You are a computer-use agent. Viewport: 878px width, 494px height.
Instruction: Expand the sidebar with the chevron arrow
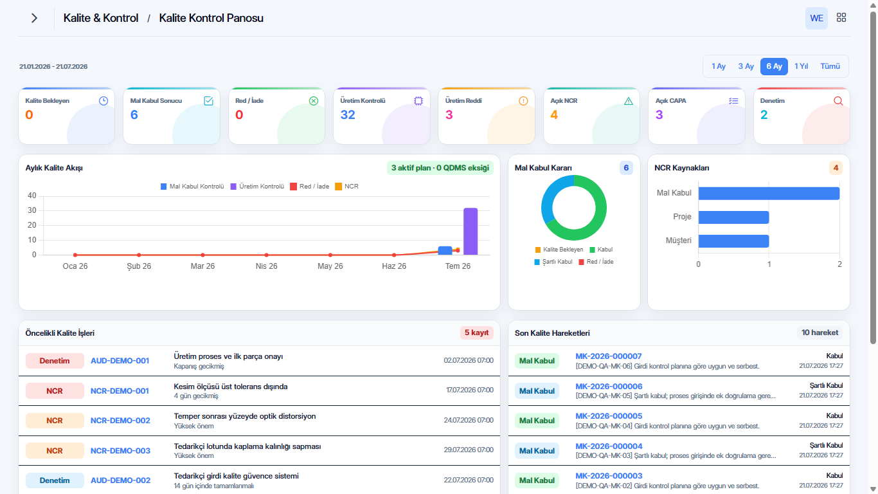(x=34, y=18)
